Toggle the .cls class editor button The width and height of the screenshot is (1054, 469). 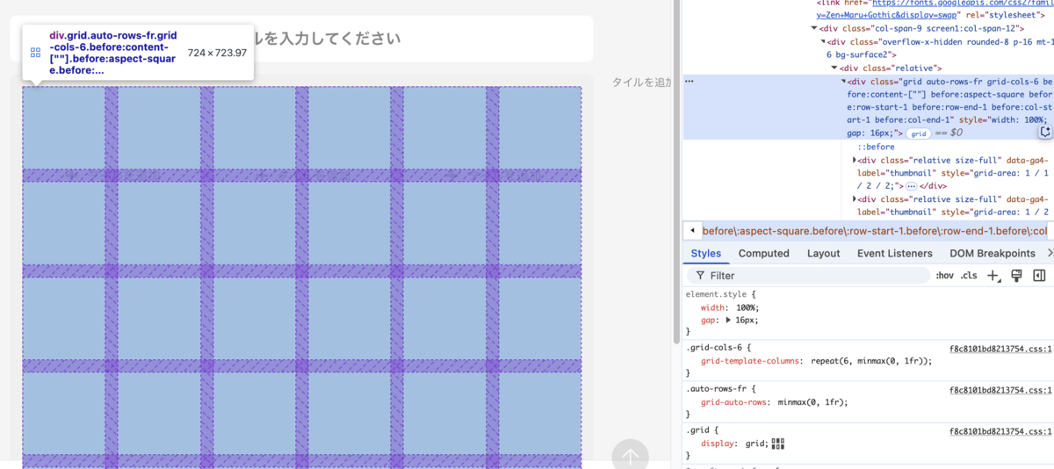coord(969,276)
